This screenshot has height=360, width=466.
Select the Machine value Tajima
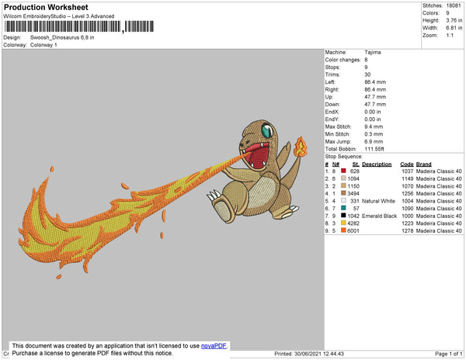coord(373,52)
